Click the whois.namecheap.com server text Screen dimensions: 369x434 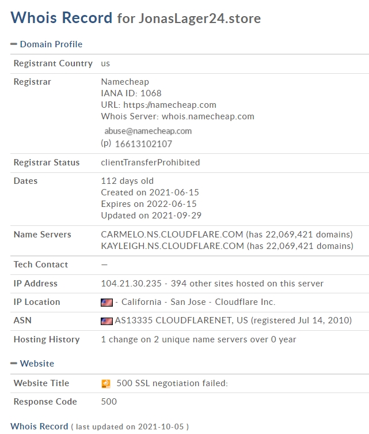point(208,116)
